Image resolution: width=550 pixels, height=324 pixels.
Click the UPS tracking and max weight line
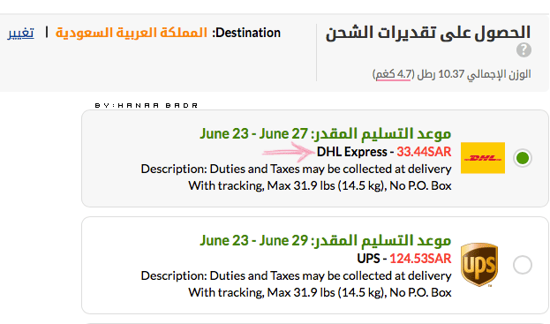(320, 292)
